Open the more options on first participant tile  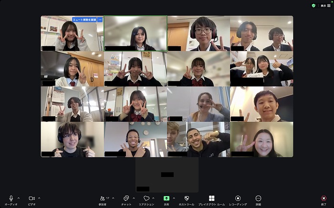[x=100, y=20]
